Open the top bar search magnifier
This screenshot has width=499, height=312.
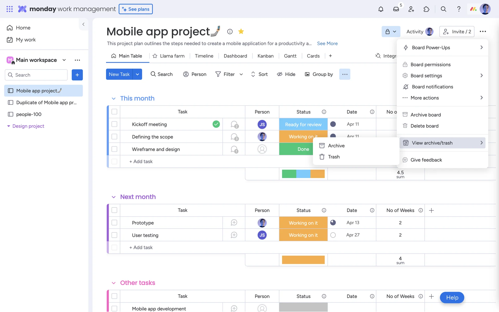[443, 9]
